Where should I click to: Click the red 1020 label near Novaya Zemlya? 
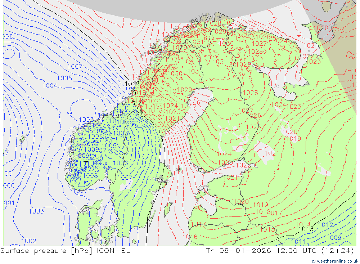(320, 28)
